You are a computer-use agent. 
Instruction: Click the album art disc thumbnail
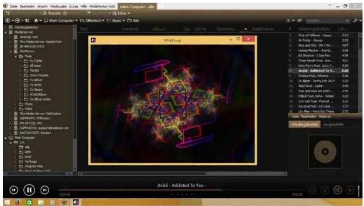click(325, 152)
